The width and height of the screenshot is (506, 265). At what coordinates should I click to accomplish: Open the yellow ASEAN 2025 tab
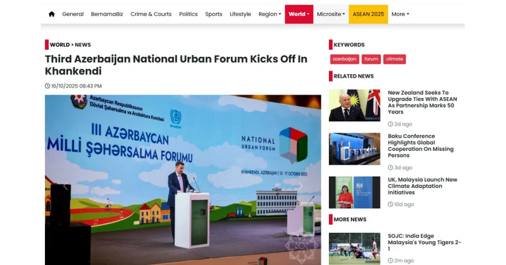pyautogui.click(x=368, y=14)
